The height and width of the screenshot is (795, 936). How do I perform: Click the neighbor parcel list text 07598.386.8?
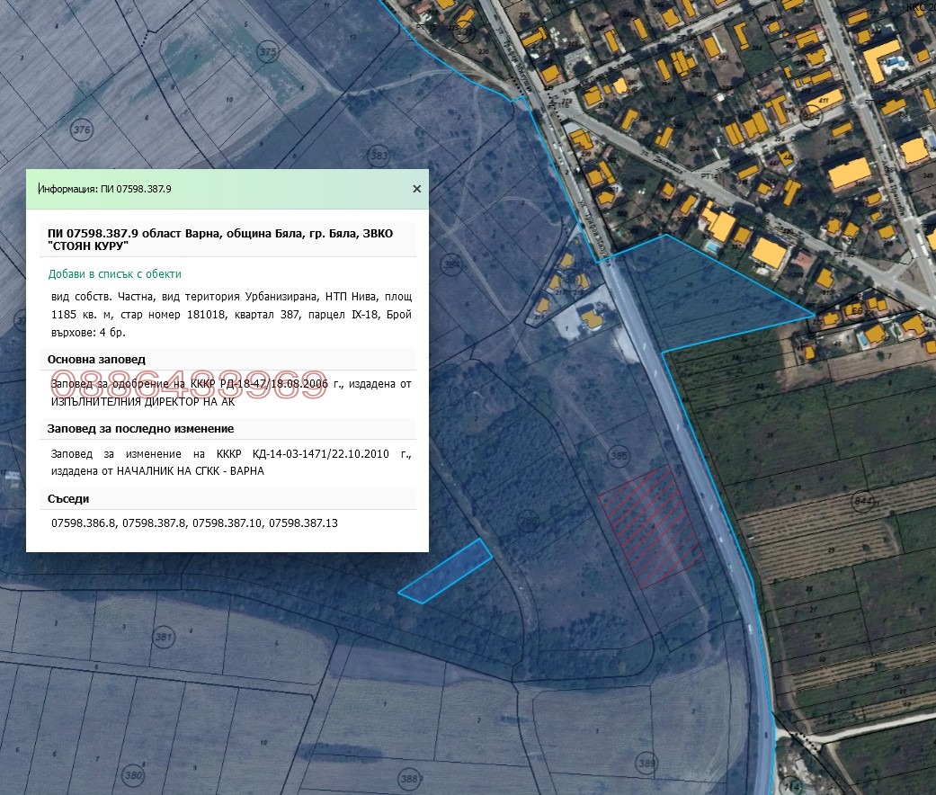(84, 523)
